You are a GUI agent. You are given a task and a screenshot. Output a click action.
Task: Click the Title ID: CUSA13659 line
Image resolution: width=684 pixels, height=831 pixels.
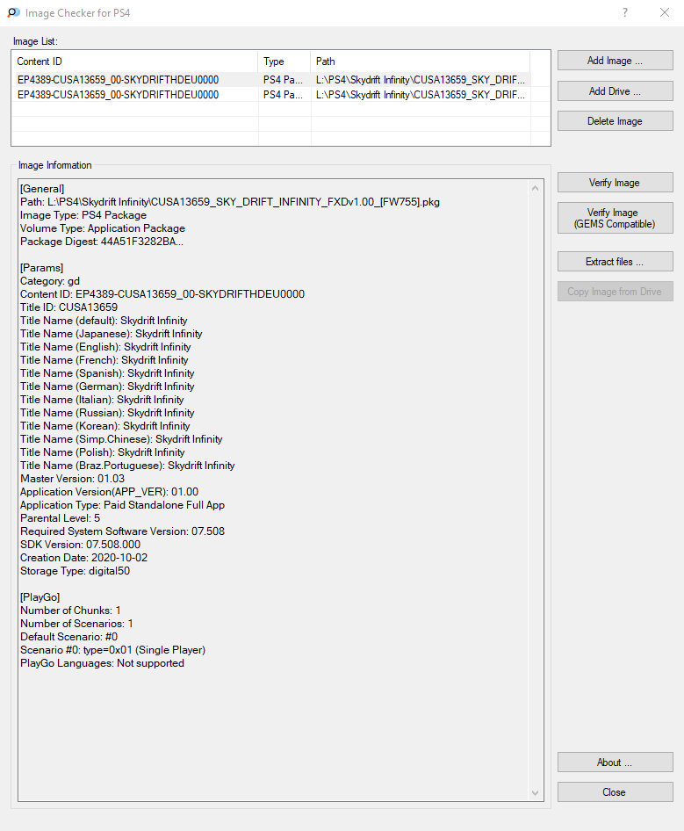68,307
